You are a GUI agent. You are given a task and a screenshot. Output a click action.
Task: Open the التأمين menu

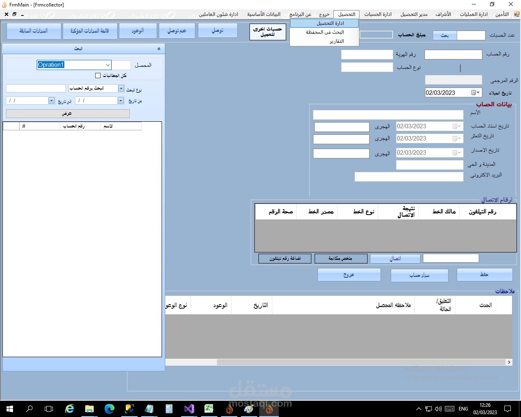[x=502, y=14]
